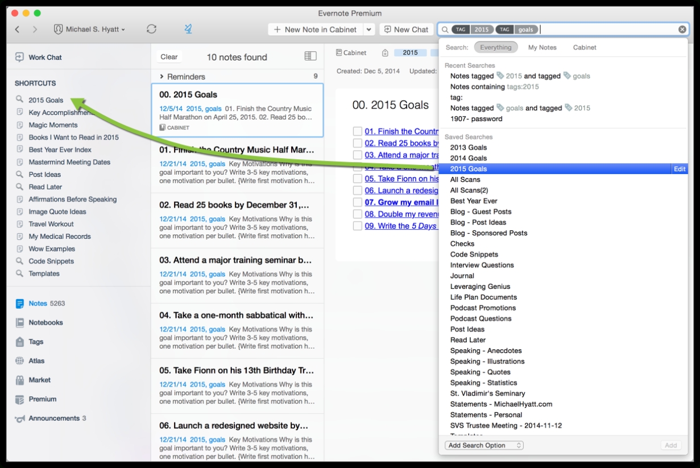Go back with the left chevron
Viewport: 700px width, 468px height.
point(17,30)
